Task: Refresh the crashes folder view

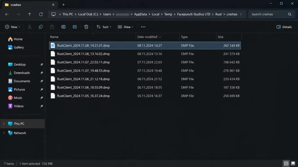Action: point(41,14)
